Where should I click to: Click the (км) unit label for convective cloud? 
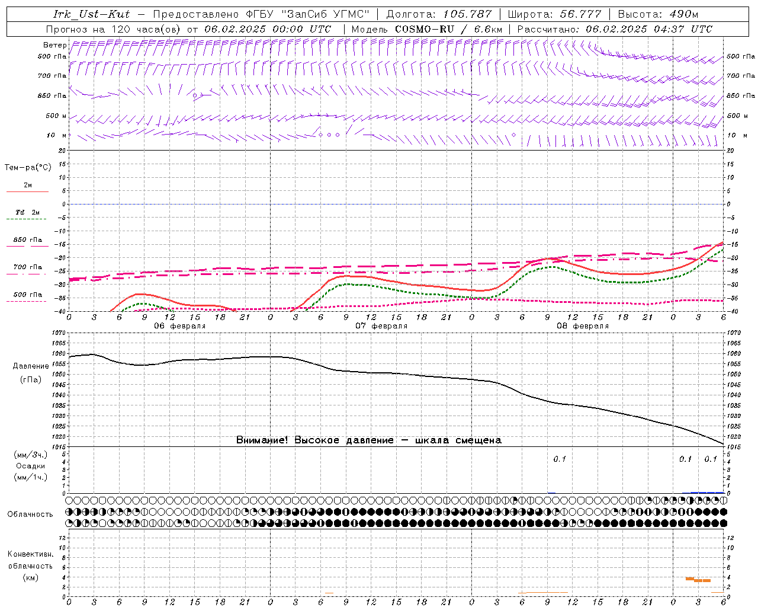(x=31, y=577)
